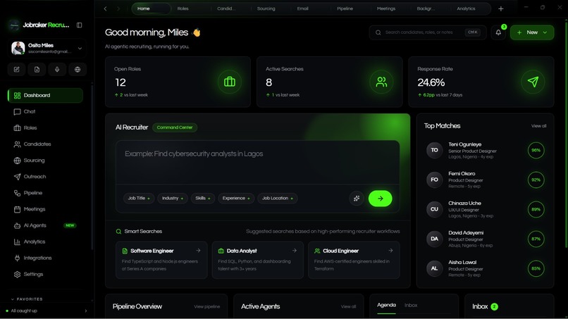Click the Response Rate paper plane icon
The width and height of the screenshot is (568, 319).
pyautogui.click(x=533, y=82)
